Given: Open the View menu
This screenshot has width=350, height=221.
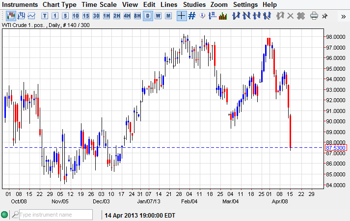Looking at the screenshot, I should [130, 4].
